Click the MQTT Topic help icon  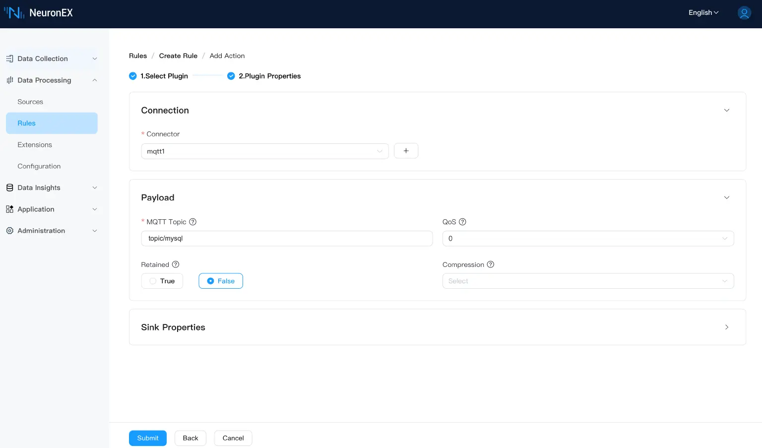point(193,222)
